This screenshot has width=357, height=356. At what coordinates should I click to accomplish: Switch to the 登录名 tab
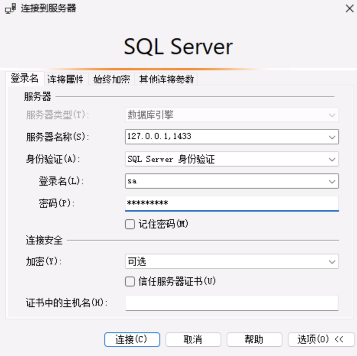[x=24, y=78]
